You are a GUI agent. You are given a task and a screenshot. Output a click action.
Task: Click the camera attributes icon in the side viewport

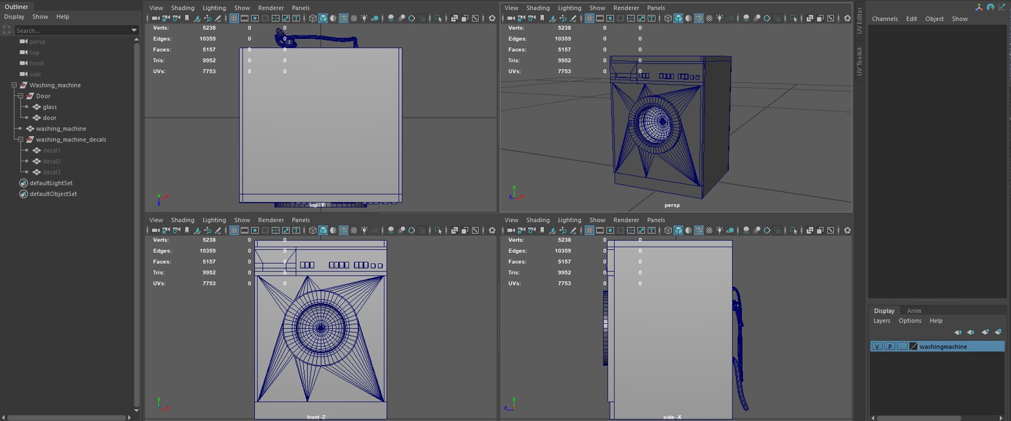coord(532,230)
